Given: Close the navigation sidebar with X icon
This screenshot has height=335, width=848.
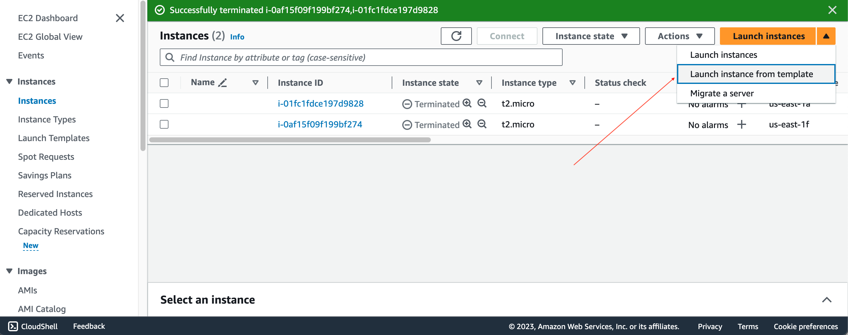Looking at the screenshot, I should [x=120, y=18].
